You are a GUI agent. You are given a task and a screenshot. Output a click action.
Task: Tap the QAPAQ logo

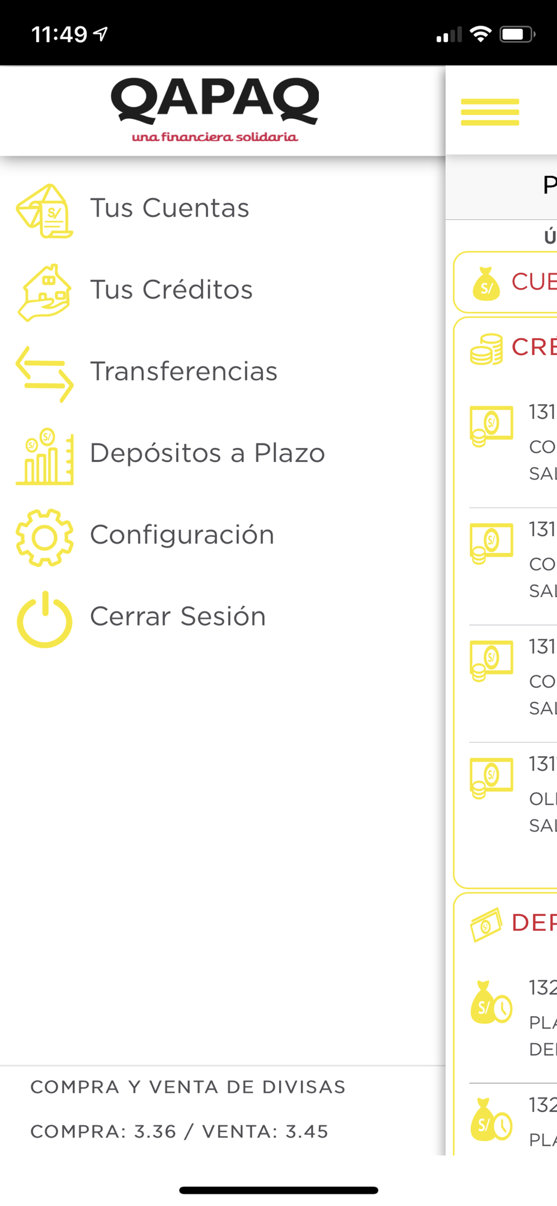pos(215,110)
